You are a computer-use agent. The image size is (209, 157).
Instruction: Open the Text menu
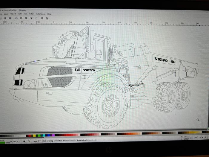pyautogui.click(x=25, y=14)
